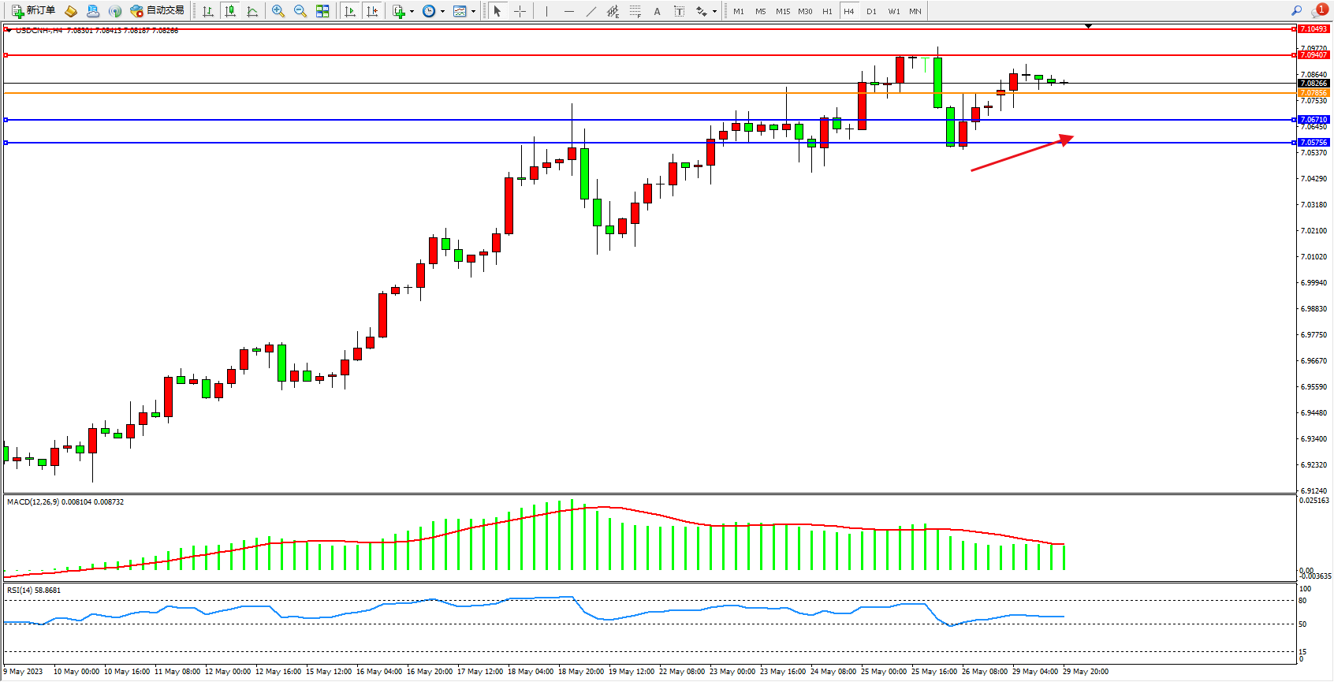The image size is (1334, 682).
Task: Enable chart auto scroll
Action: [x=351, y=11]
